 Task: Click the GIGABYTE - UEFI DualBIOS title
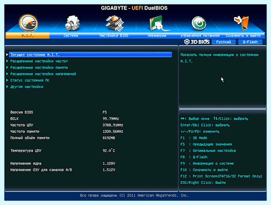[134, 8]
